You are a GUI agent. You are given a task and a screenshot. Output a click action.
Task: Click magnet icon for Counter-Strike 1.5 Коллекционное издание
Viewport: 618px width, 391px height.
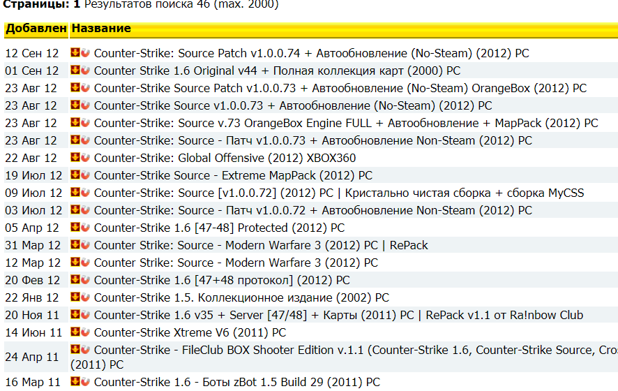click(85, 297)
